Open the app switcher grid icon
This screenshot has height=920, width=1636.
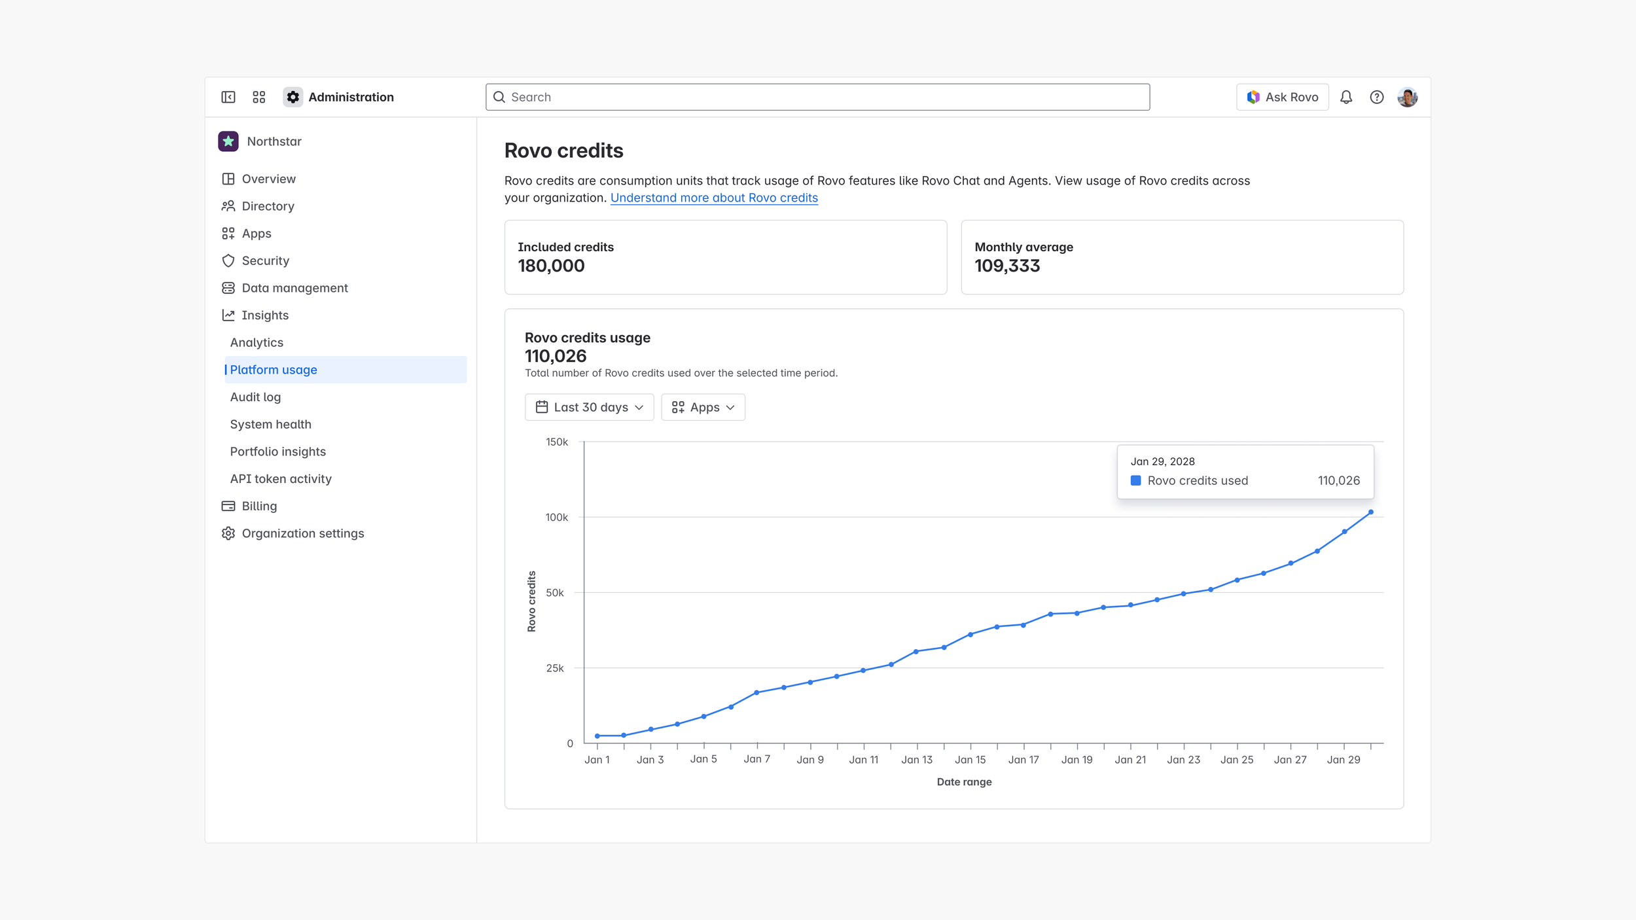tap(259, 97)
